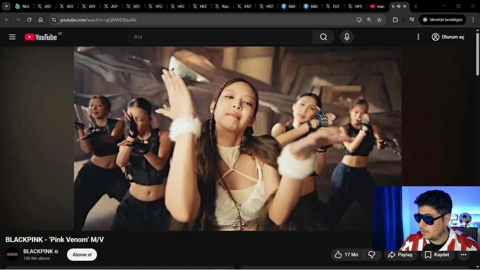The image size is (480, 270).
Task: Sign in via Oturum aç
Action: (x=448, y=37)
